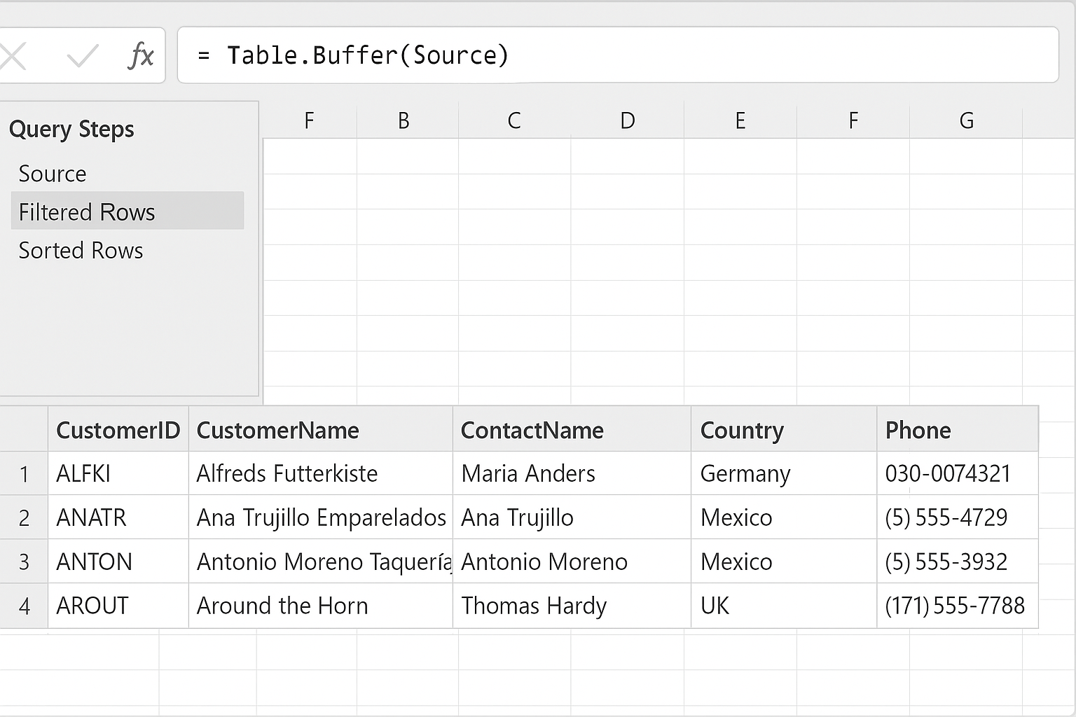
Task: Click the Query Steps panel title
Action: tap(71, 130)
